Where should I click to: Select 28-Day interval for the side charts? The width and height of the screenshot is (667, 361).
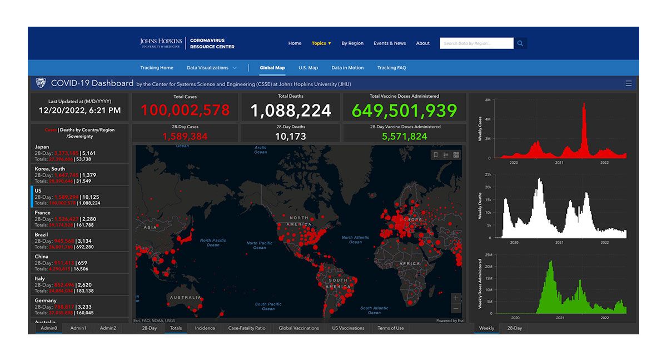pos(514,328)
